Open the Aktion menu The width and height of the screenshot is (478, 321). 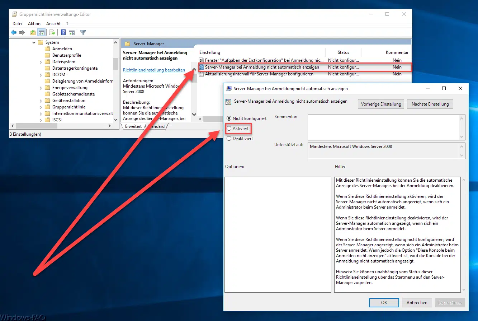pyautogui.click(x=34, y=24)
